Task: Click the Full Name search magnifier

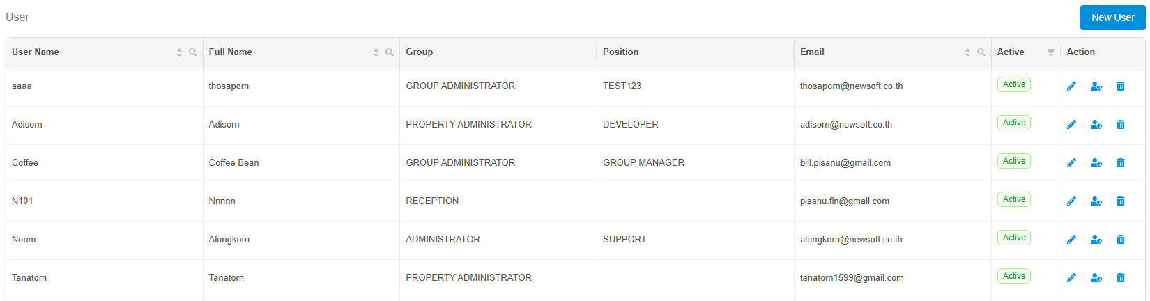Action: 390,52
